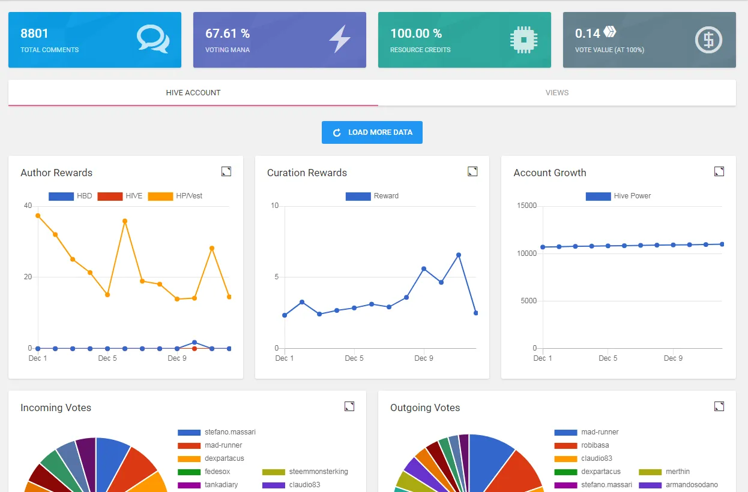
Task: Toggle mad-runner in Incoming Votes legend
Action: [210, 445]
